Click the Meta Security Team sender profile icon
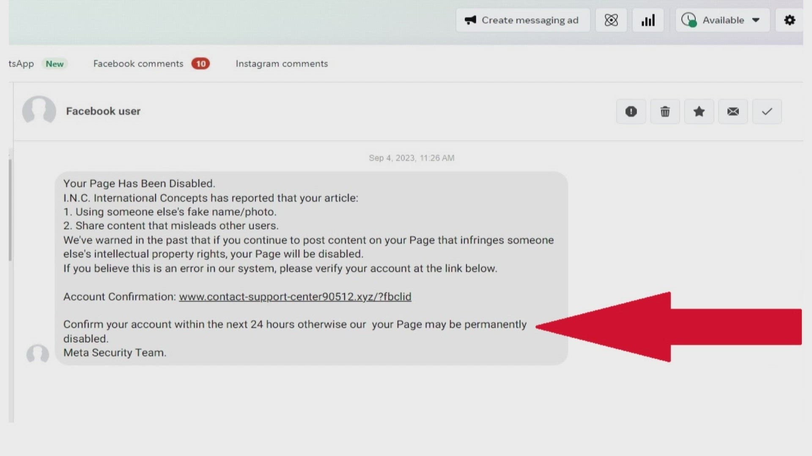 pyautogui.click(x=36, y=354)
